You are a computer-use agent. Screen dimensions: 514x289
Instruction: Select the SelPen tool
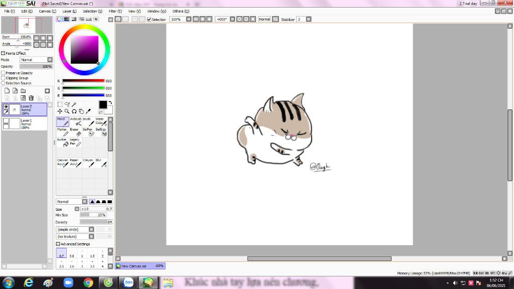click(88, 132)
